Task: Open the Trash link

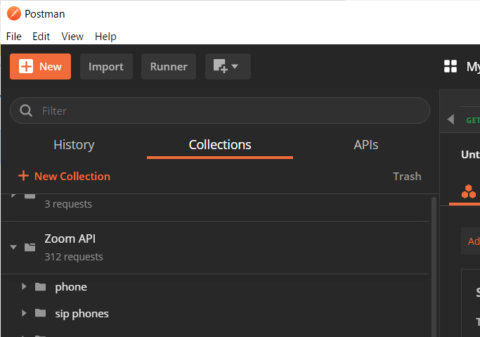Action: coord(407,176)
